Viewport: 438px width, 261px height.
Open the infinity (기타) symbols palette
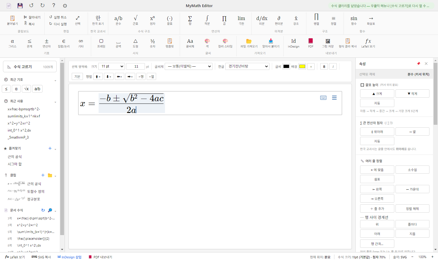pos(81,43)
